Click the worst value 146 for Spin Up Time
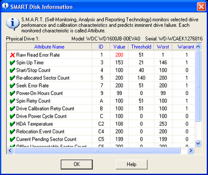The height and width of the screenshot is (175, 208). tap(163, 62)
